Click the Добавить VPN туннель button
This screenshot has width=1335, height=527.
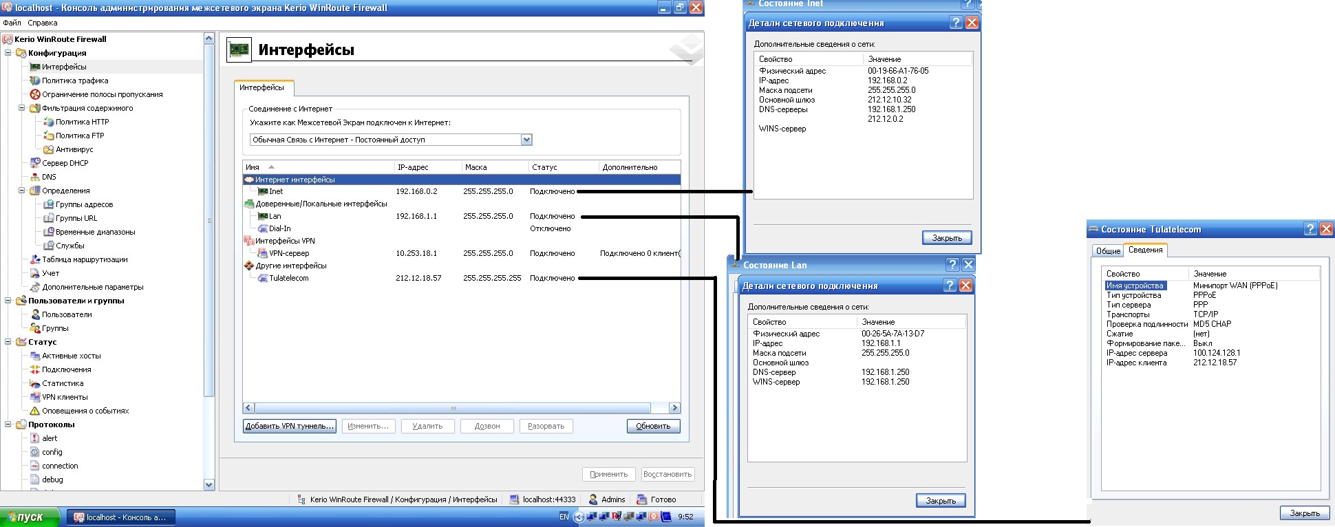[x=290, y=426]
